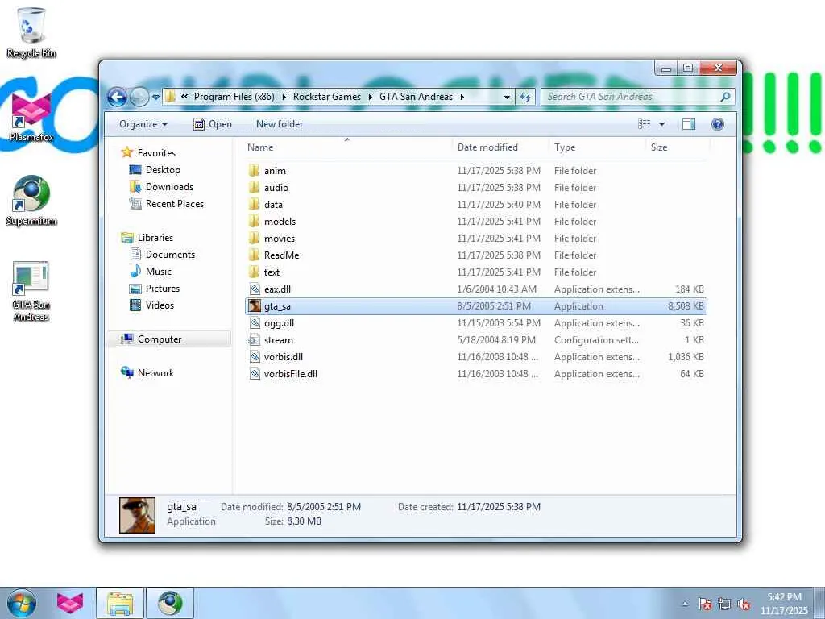Viewport: 825px width, 619px height.
Task: Select the Supermium desktop shortcut
Action: pyautogui.click(x=31, y=201)
